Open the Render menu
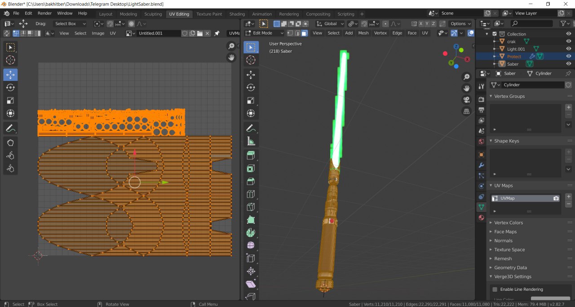This screenshot has width=575, height=307. 44,13
